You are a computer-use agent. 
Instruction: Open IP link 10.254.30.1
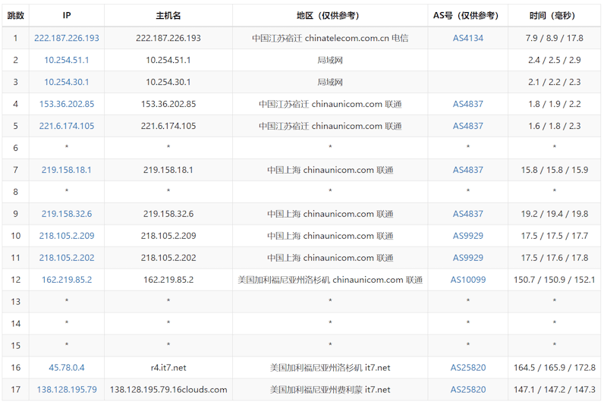coord(67,82)
